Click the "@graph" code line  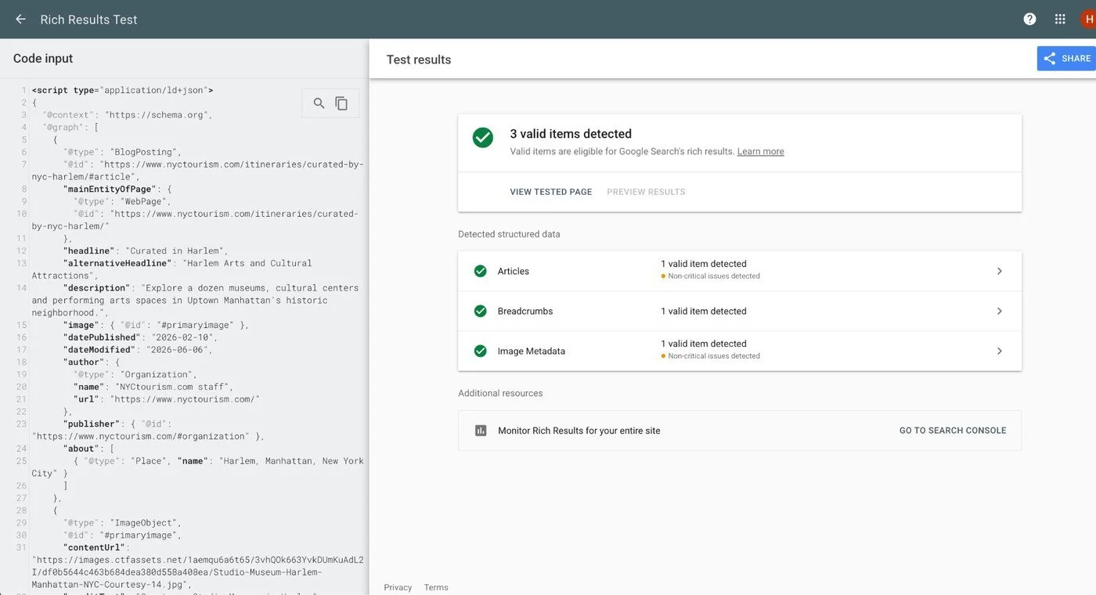click(70, 127)
